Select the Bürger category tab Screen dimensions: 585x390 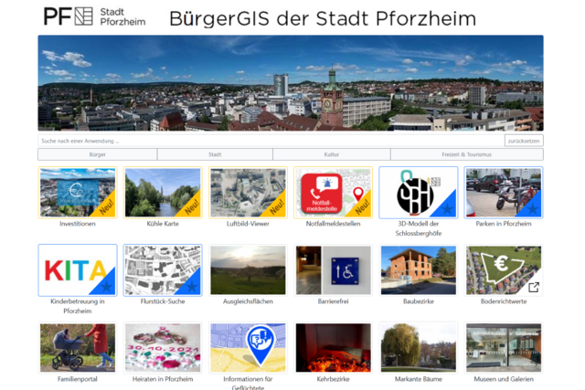[x=98, y=154]
